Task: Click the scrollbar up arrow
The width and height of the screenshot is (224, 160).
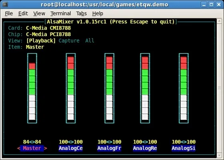Action: (219, 21)
